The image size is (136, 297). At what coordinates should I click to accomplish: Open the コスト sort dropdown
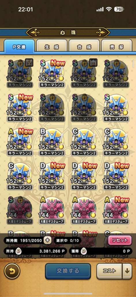(109, 271)
